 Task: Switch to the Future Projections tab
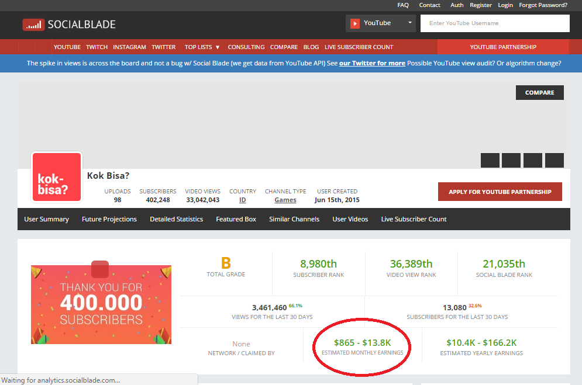click(109, 219)
